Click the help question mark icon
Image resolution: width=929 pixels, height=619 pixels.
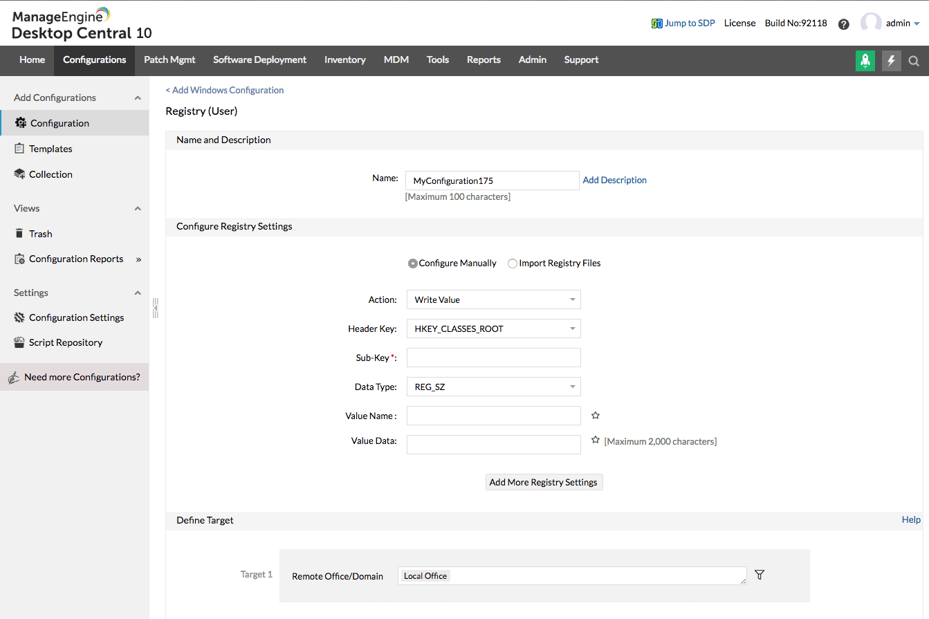click(x=843, y=24)
